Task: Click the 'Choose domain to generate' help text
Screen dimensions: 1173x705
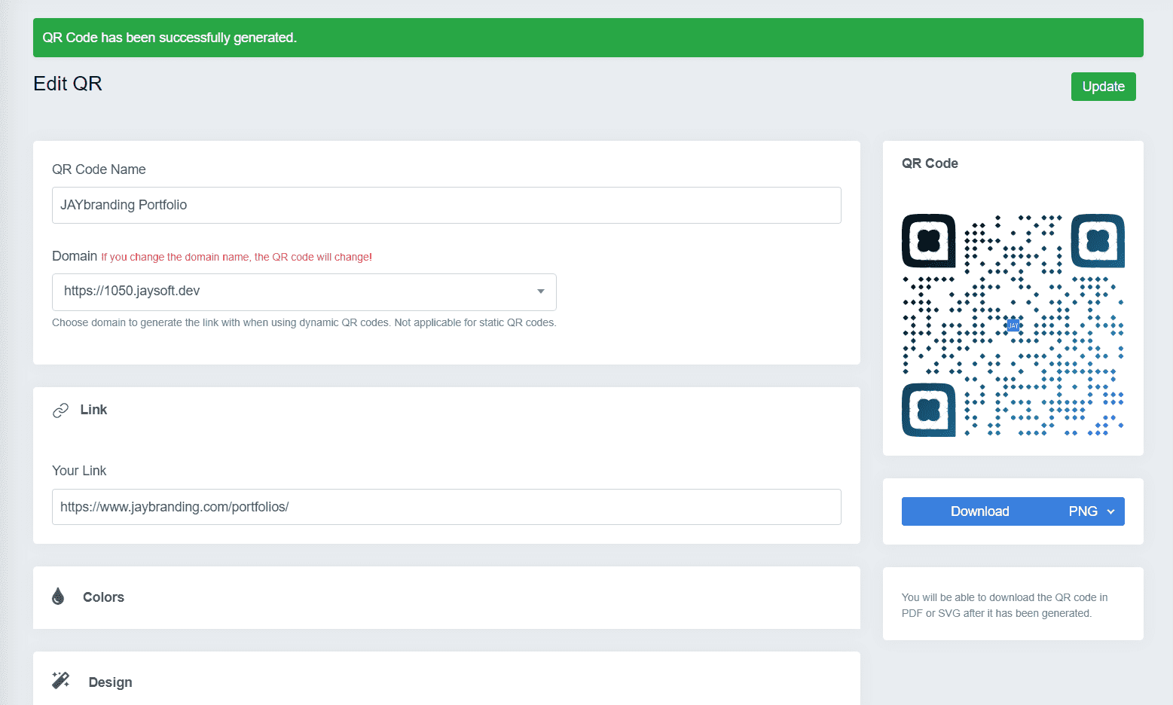Action: click(304, 322)
